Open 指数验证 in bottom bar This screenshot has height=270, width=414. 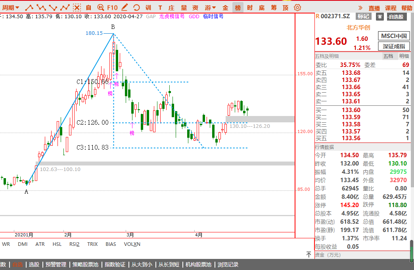pyautogui.click(x=115, y=264)
